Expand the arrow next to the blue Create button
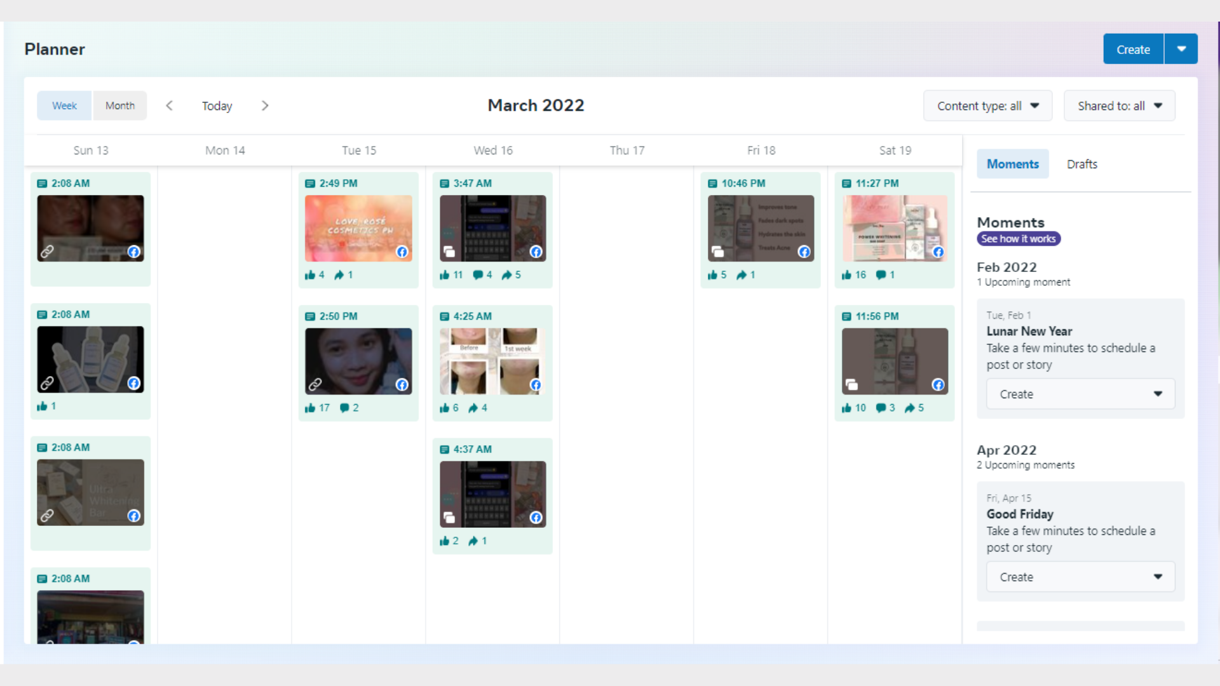The image size is (1220, 686). (1181, 49)
